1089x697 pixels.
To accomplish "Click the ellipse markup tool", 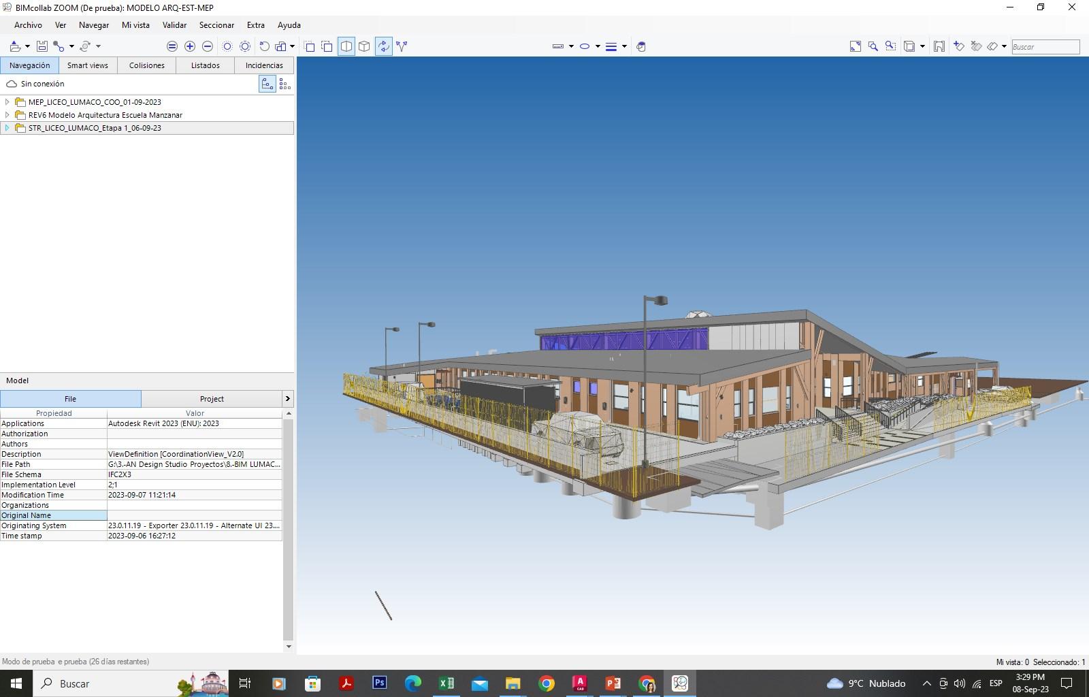I will 585,46.
